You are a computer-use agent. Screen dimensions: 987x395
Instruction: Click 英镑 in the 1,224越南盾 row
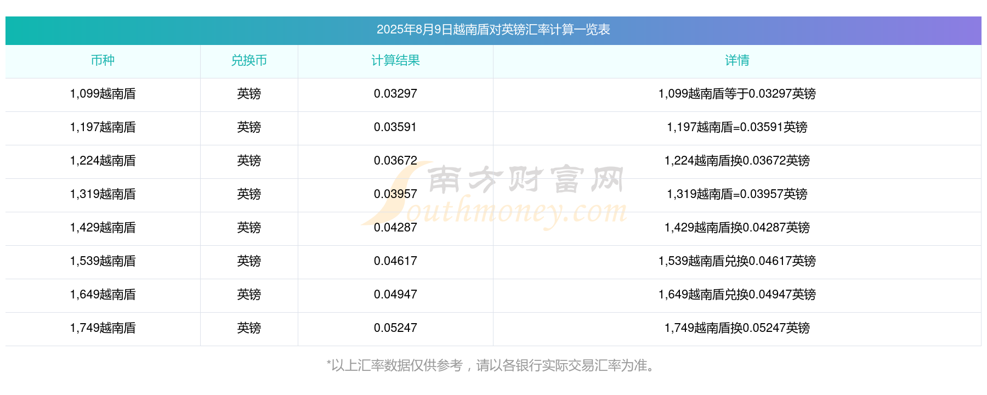(x=249, y=161)
